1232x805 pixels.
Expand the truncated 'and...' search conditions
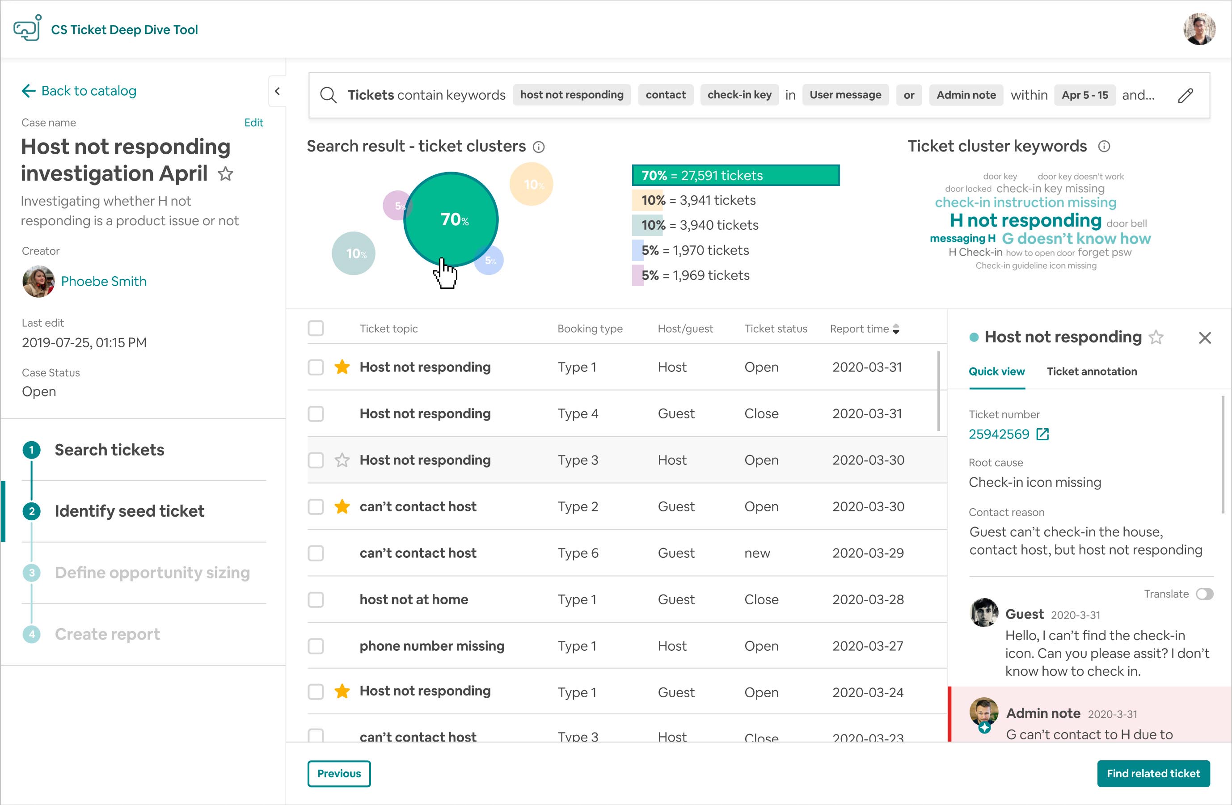point(1138,95)
